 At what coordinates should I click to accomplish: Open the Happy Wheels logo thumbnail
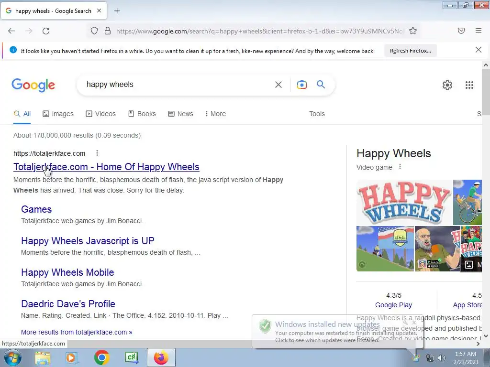pos(404,202)
